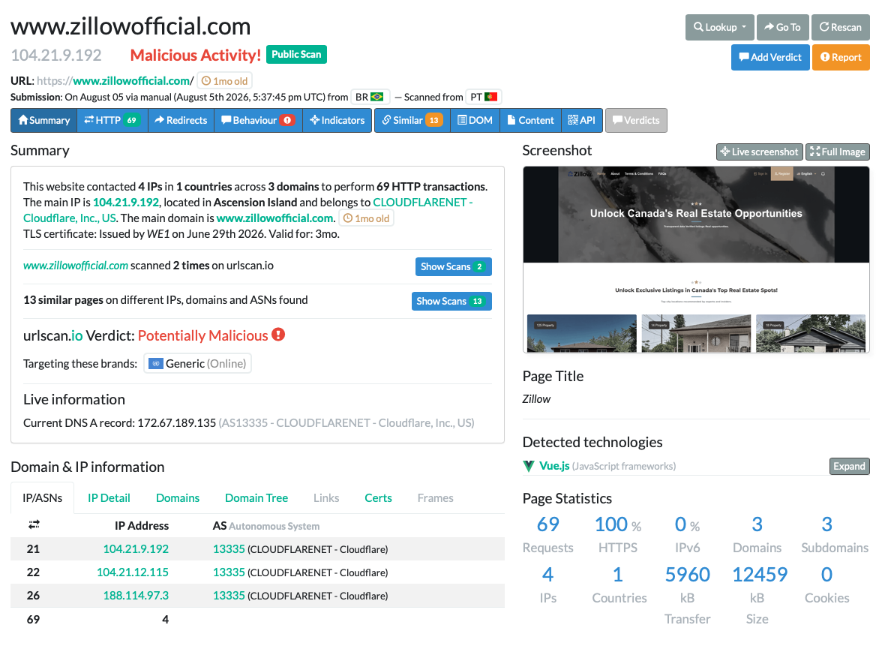This screenshot has height=646, width=885.
Task: Open the Certs tab
Action: pos(378,498)
